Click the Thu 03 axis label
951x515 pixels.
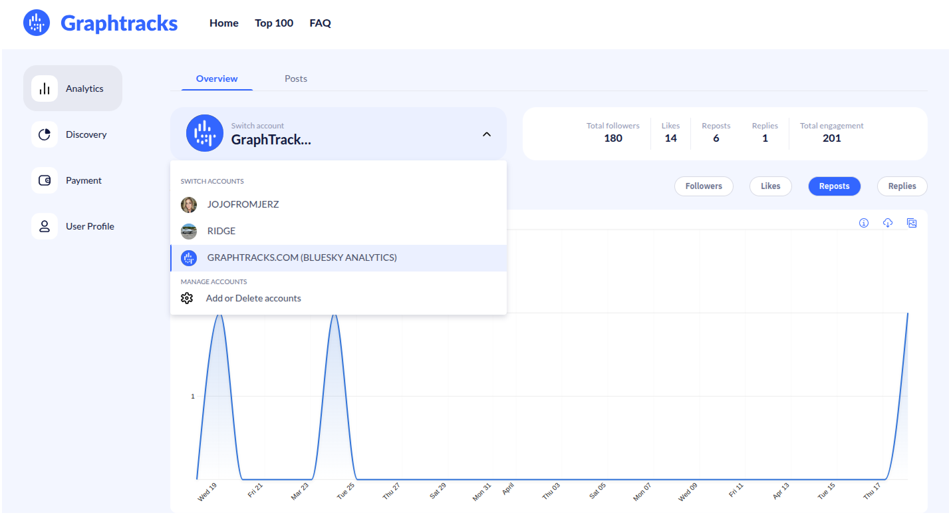click(x=551, y=492)
